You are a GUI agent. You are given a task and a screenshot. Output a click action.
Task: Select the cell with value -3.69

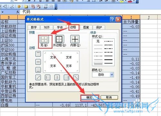[61, 105]
